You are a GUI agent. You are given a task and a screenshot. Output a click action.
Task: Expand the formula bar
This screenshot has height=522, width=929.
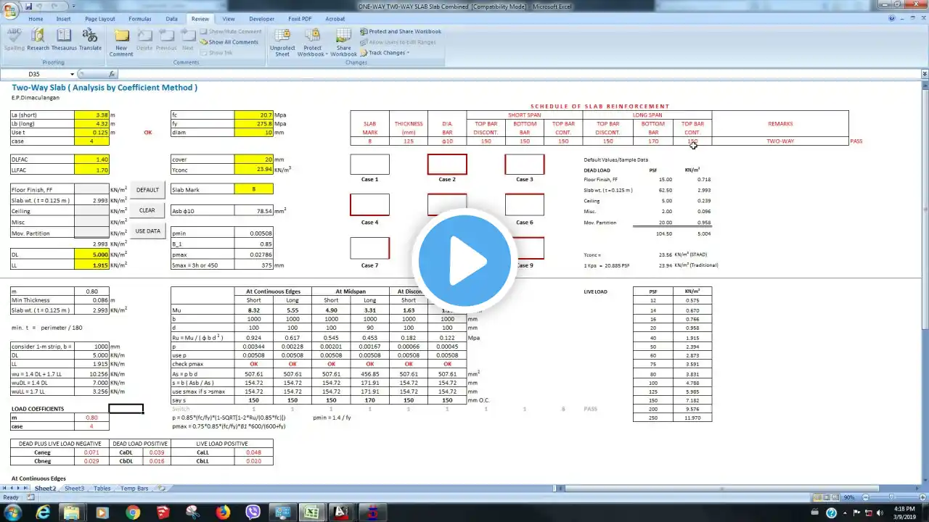point(924,74)
